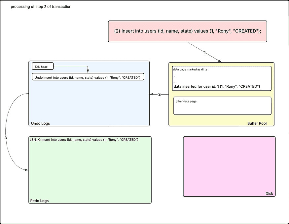Select the 'LSN_X: Insert into users' log entry
The width and height of the screenshot is (289, 224).
[84, 140]
